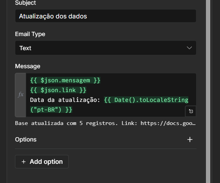The height and width of the screenshot is (183, 220).
Task: Click the Message label
Action: (x=28, y=66)
